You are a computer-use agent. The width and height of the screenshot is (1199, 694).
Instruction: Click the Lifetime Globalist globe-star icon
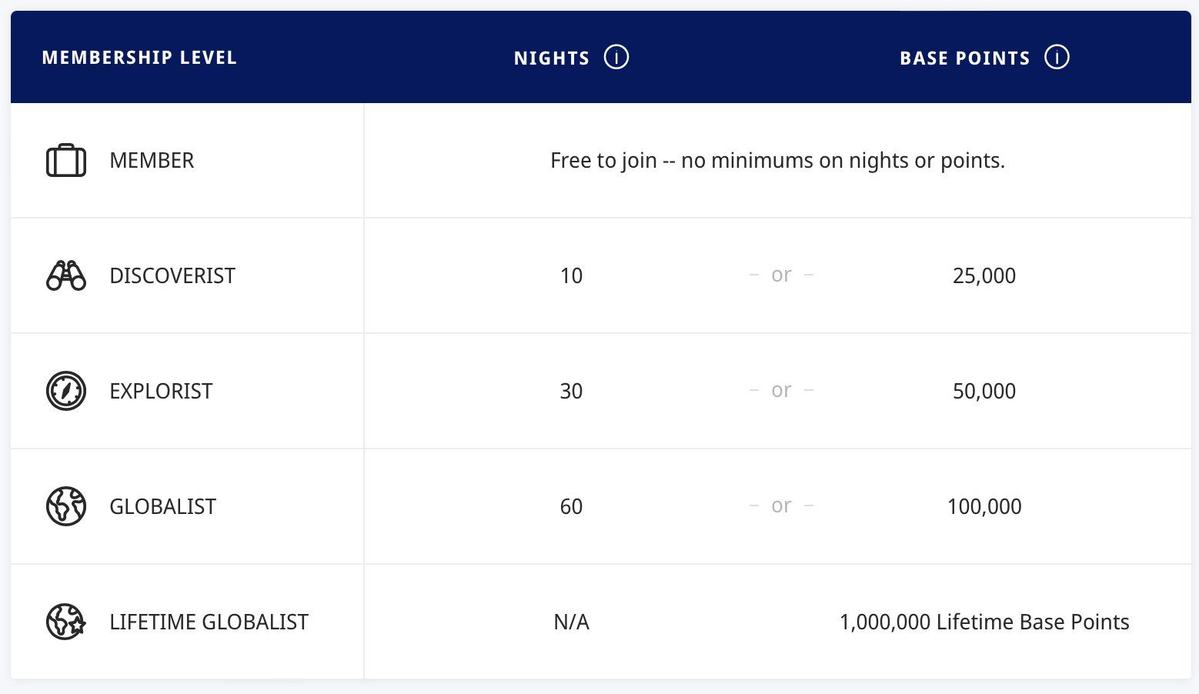66,622
